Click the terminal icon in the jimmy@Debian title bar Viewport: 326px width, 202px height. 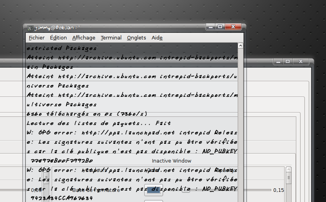pyautogui.click(x=30, y=28)
